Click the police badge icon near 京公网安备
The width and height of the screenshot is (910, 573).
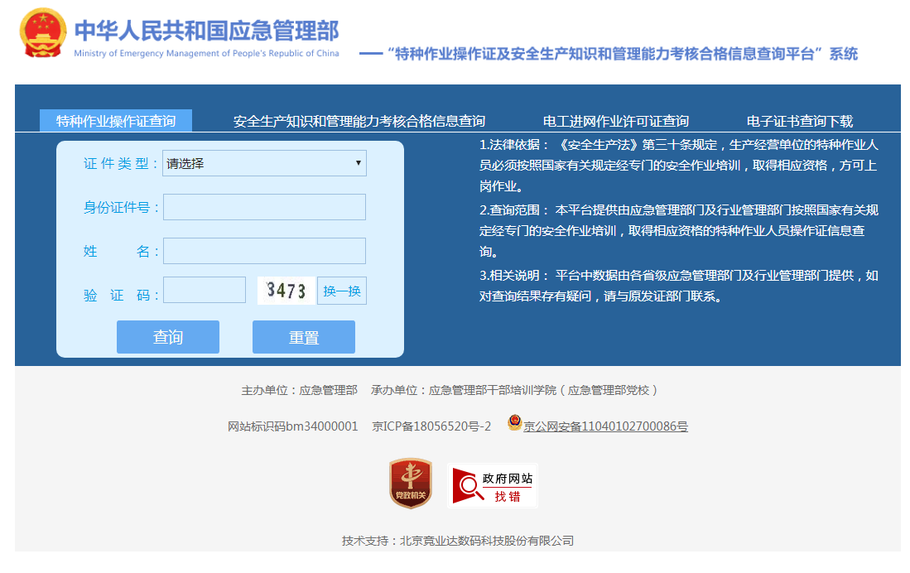[515, 422]
